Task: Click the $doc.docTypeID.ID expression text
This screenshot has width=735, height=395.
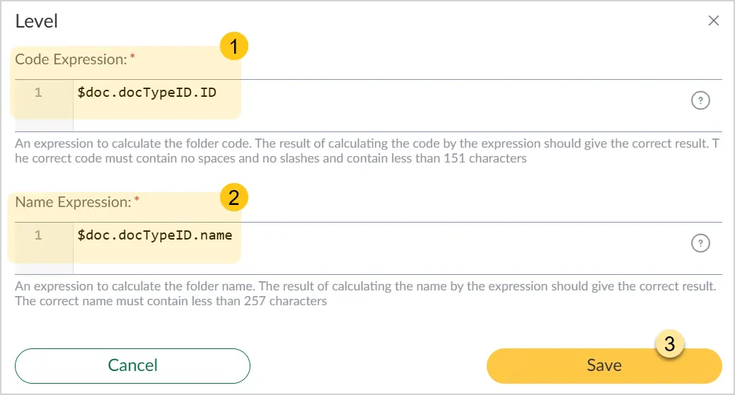Action: click(x=146, y=92)
